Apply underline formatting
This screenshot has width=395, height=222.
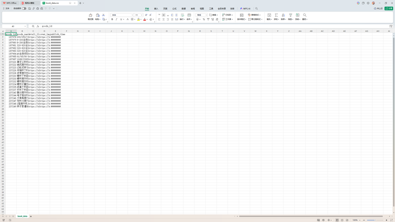click(121, 19)
